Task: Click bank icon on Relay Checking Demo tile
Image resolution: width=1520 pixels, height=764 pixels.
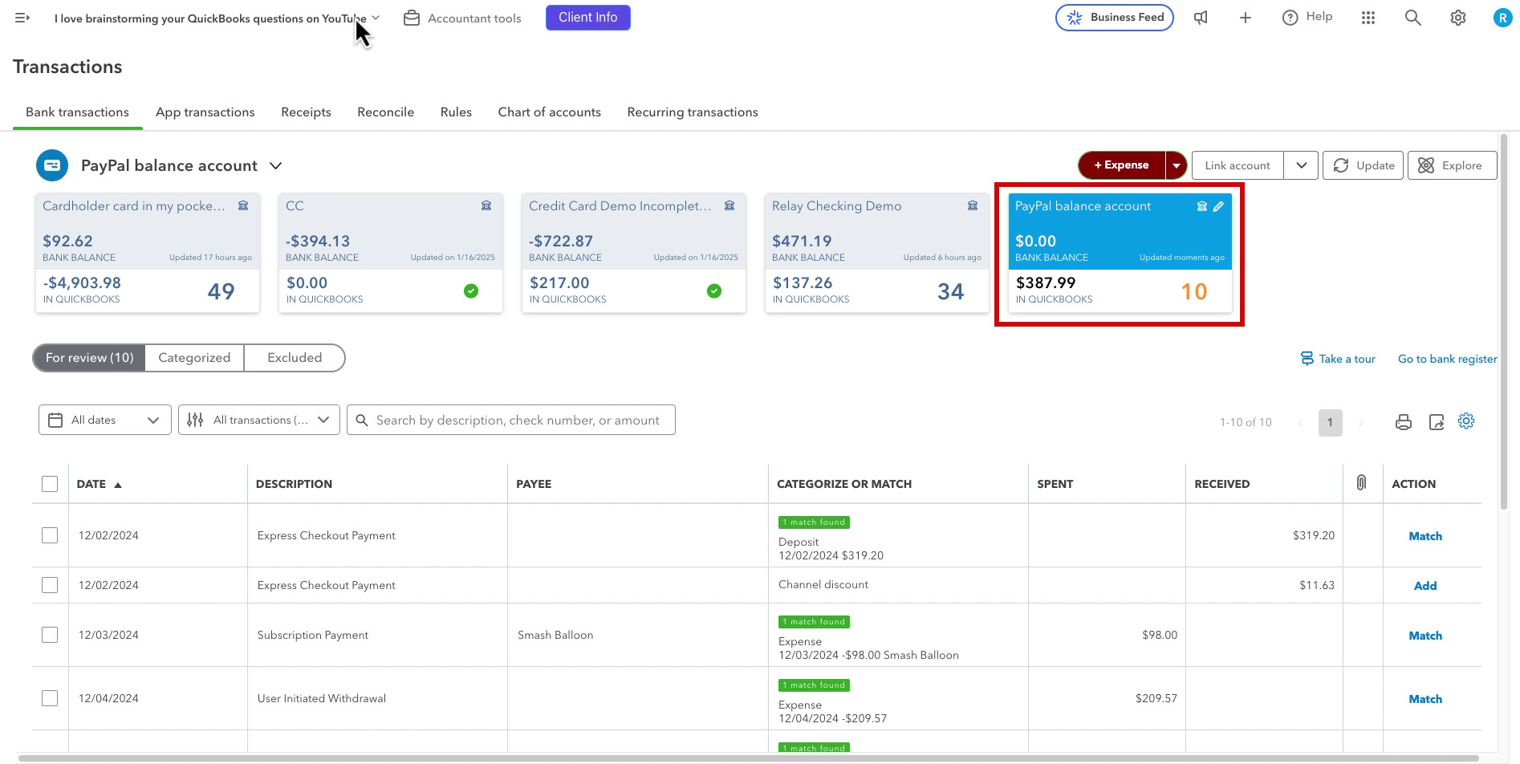Action: (x=973, y=205)
